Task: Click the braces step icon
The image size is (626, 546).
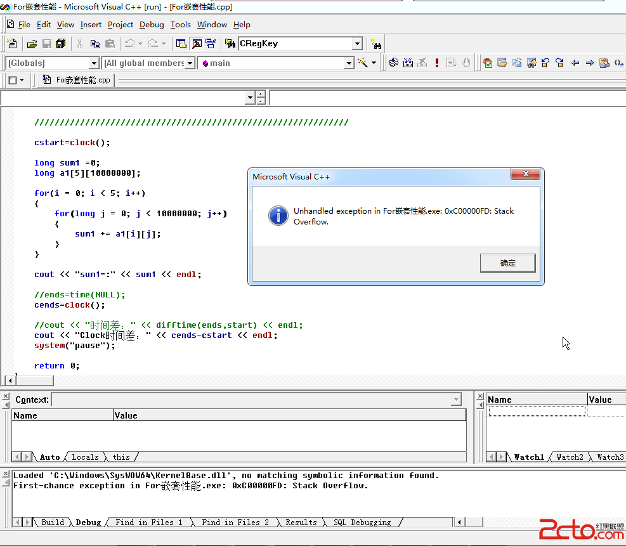Action: click(619, 63)
